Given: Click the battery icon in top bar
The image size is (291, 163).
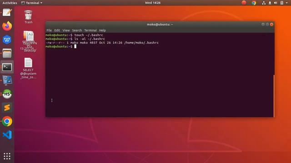Looking at the screenshot, I should (x=282, y=3).
